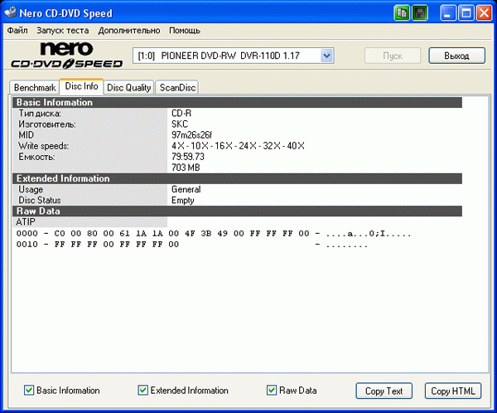Screen dimensions: 497x413
Task: Click the manufacturer value SKC
Action: 180,124
